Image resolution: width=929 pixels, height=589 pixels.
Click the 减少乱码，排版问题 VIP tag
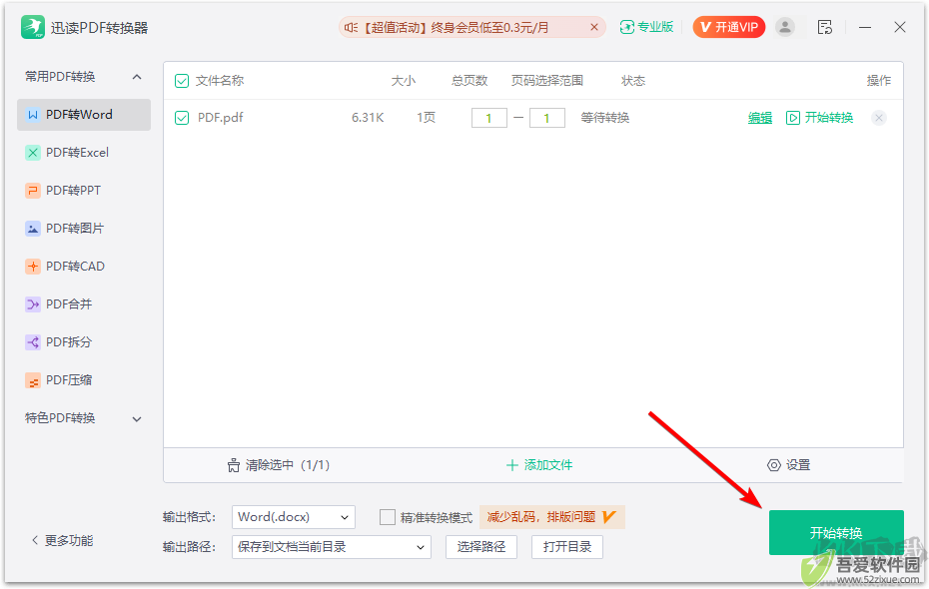click(x=551, y=517)
